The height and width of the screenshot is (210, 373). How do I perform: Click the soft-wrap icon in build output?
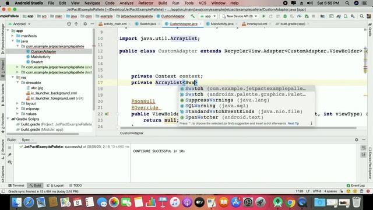(x=364, y=148)
